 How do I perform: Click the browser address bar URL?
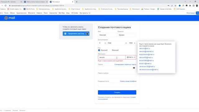38,6
